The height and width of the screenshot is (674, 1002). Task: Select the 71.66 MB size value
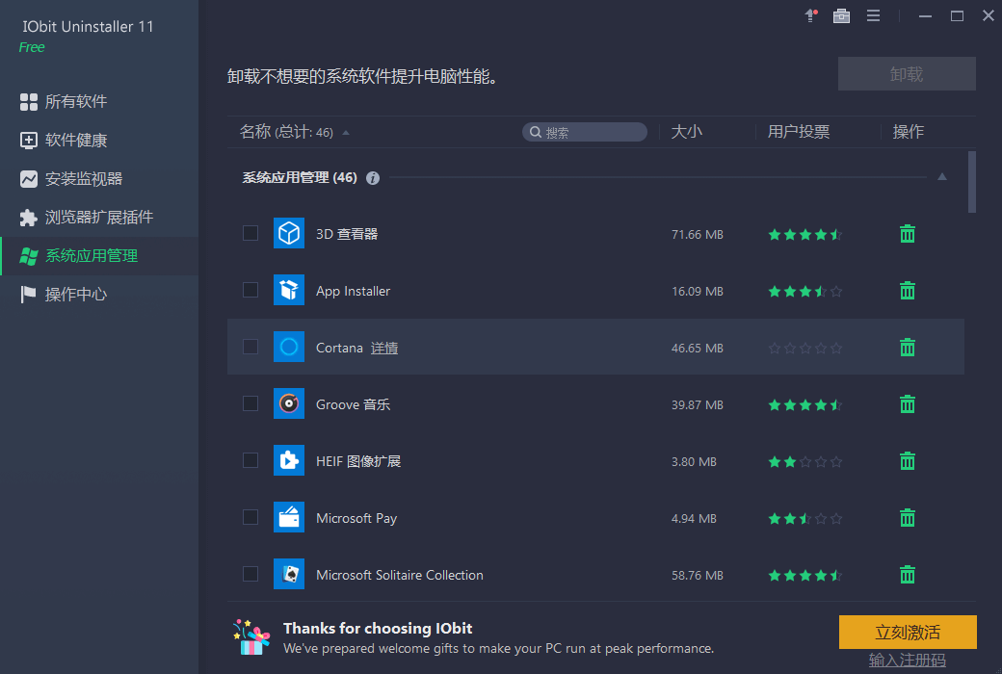[x=698, y=235]
